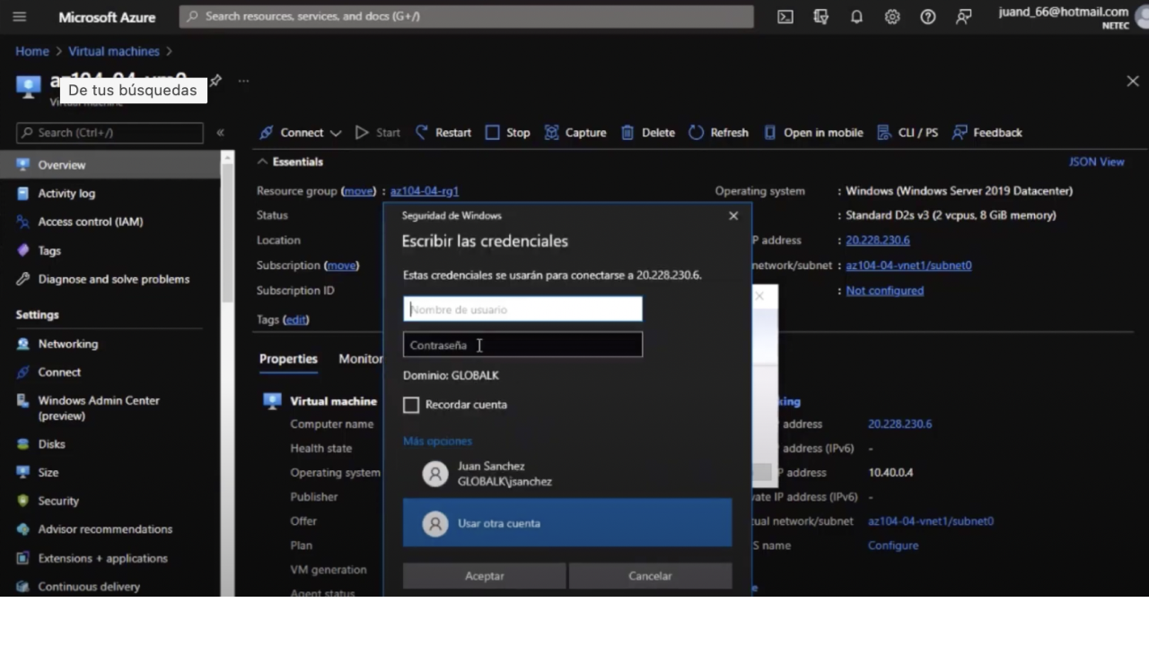Image resolution: width=1149 pixels, height=646 pixels.
Task: Open the az104-04-rg1 resource group link
Action: [x=424, y=191]
